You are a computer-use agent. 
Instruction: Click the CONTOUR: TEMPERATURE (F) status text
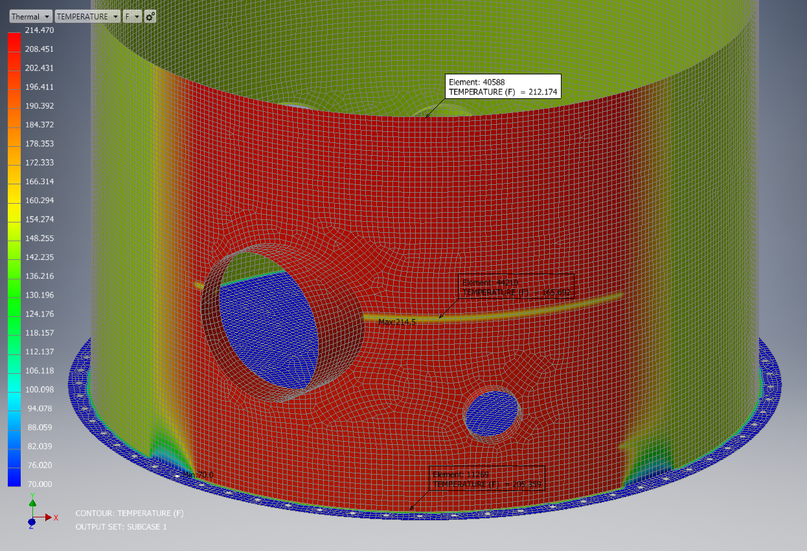click(130, 513)
